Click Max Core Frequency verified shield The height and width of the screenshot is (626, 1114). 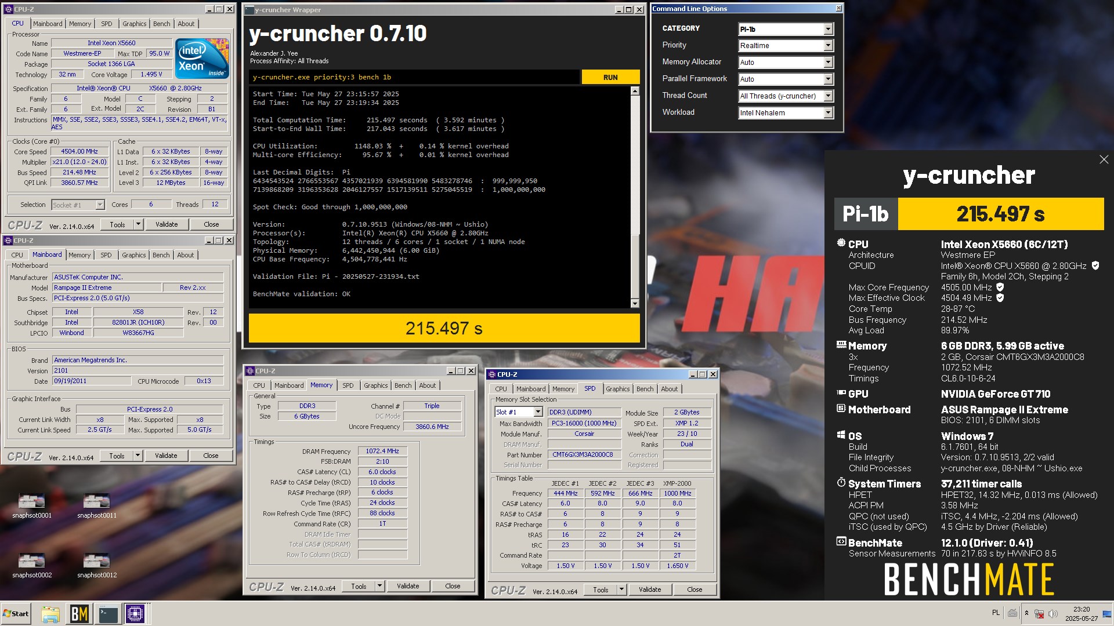pos(1000,287)
